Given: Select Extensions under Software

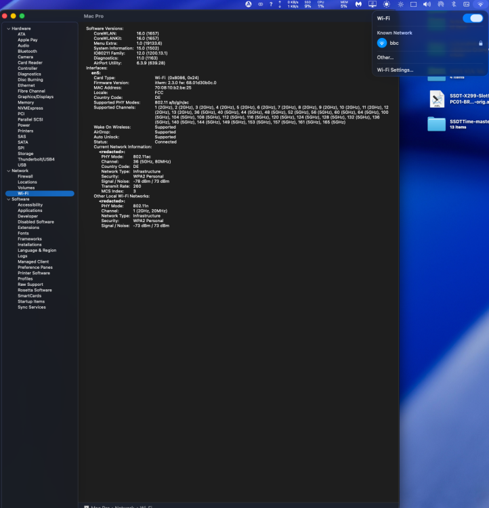Looking at the screenshot, I should [x=28, y=228].
